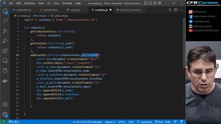Split the editor to the right
Viewport: 221px width, 124px height.
176,10
